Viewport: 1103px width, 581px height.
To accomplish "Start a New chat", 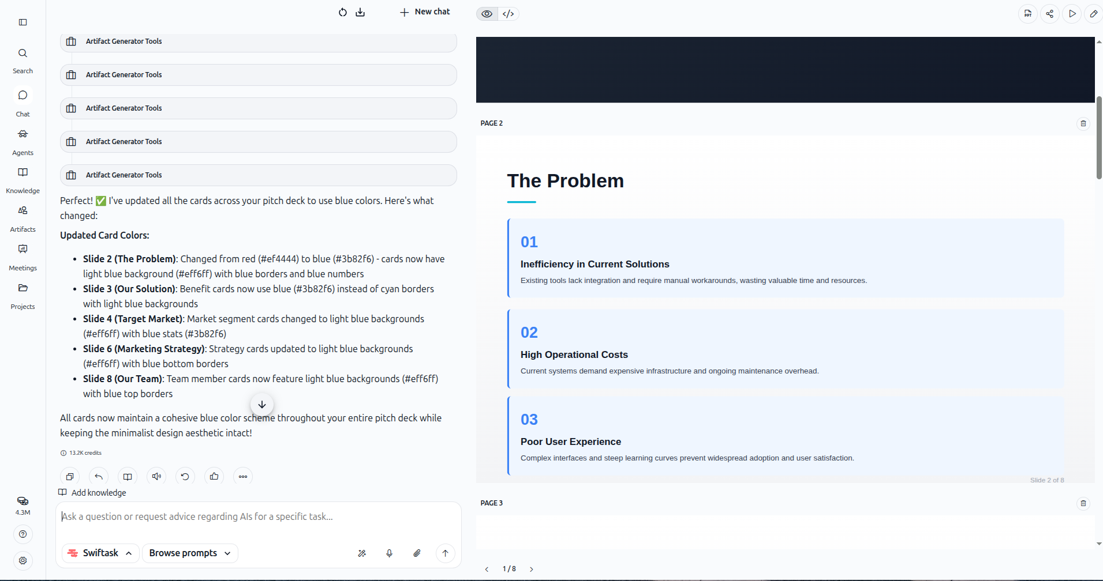I will tap(425, 12).
